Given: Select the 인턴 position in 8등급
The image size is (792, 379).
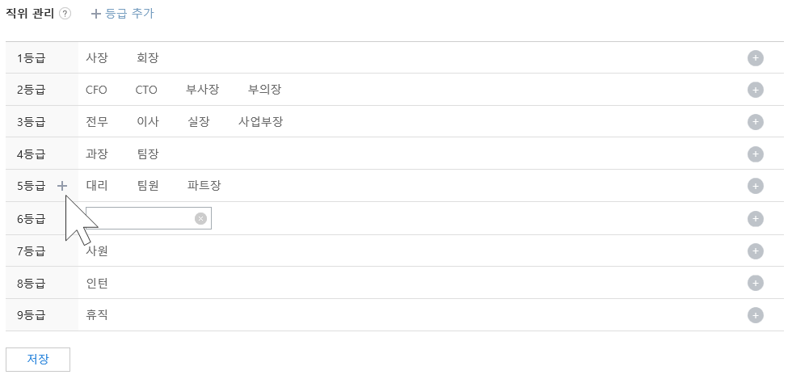Looking at the screenshot, I should point(96,283).
